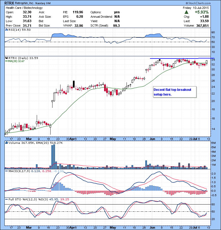Select the Last value 33.59 in header
The image size is (221, 230).
[x=204, y=21]
